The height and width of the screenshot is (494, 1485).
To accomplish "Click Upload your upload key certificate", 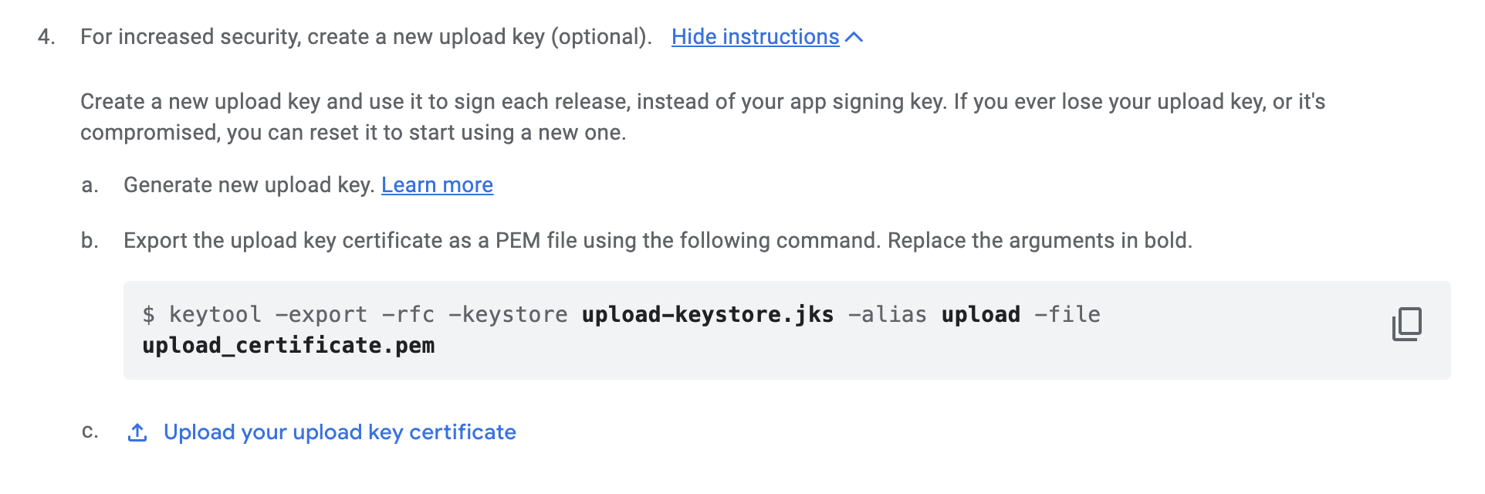I will pyautogui.click(x=340, y=432).
